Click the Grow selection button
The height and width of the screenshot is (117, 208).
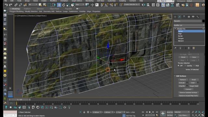[x=194, y=57]
